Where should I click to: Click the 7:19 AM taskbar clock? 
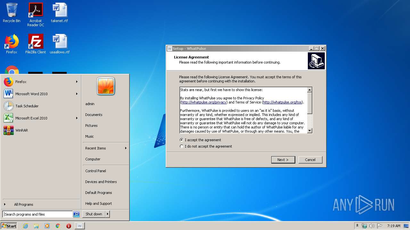point(394,226)
